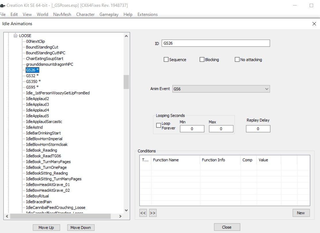Click into the ID text field
This screenshot has width=320, height=233.
[x=216, y=43]
